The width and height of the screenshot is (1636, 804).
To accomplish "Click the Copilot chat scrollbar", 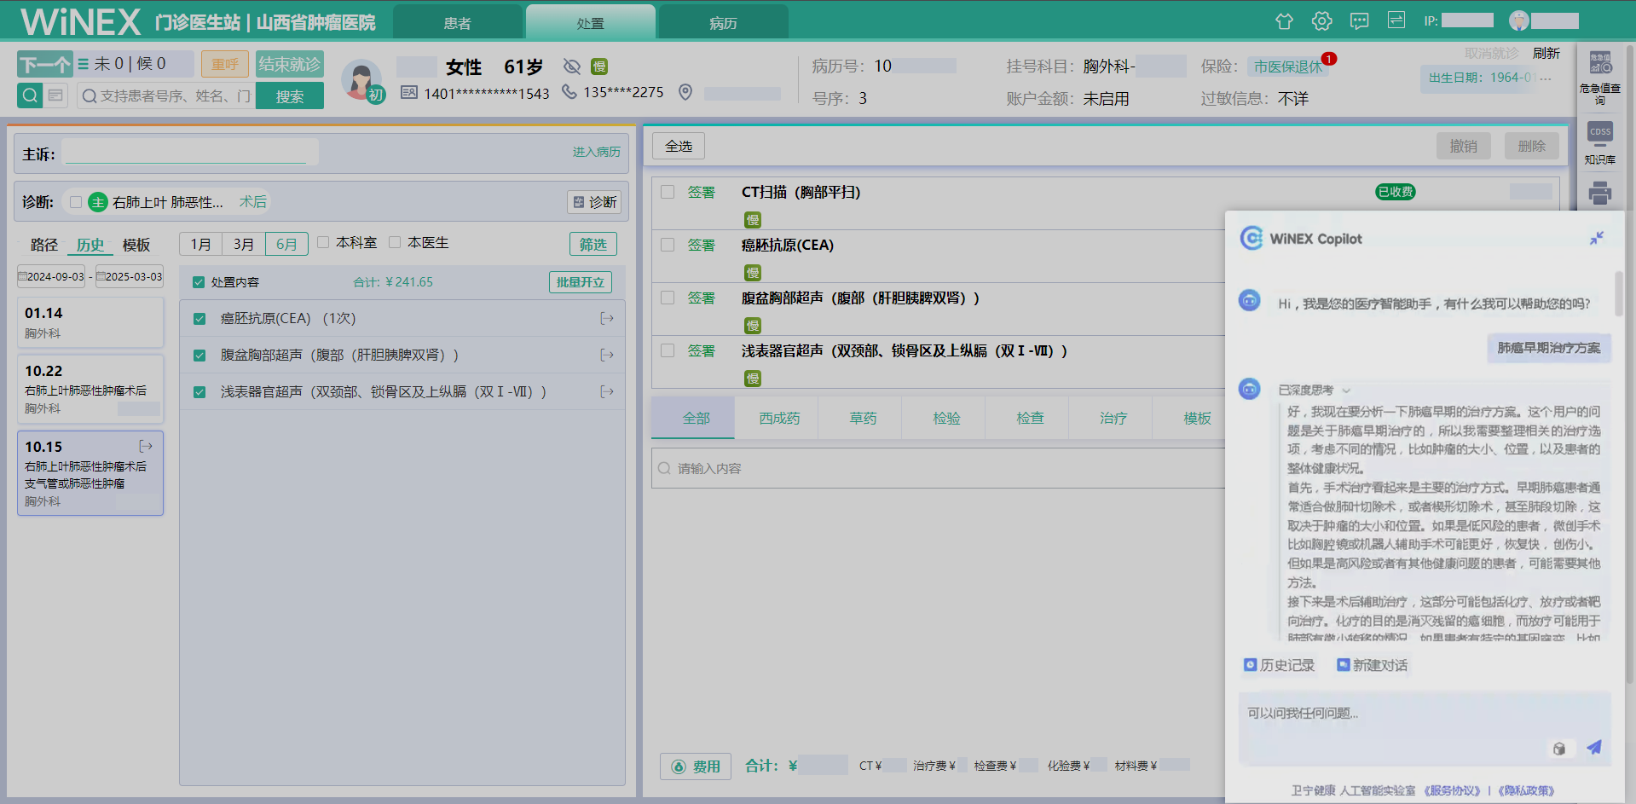I will point(1617,294).
